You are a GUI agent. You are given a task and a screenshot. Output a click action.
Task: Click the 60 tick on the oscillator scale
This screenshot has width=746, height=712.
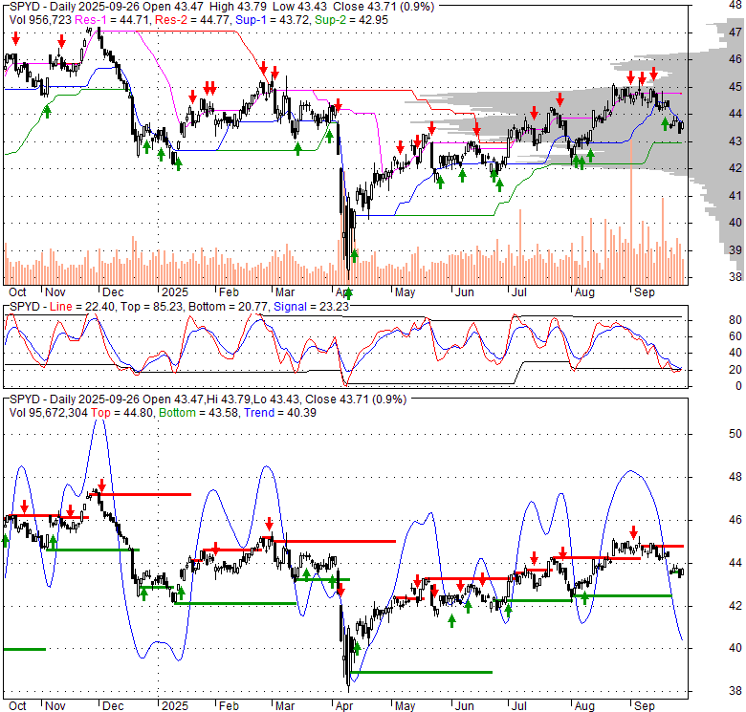735,336
